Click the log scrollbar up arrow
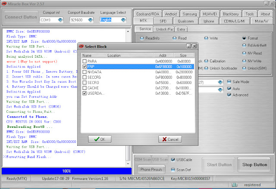 coord(128,31)
